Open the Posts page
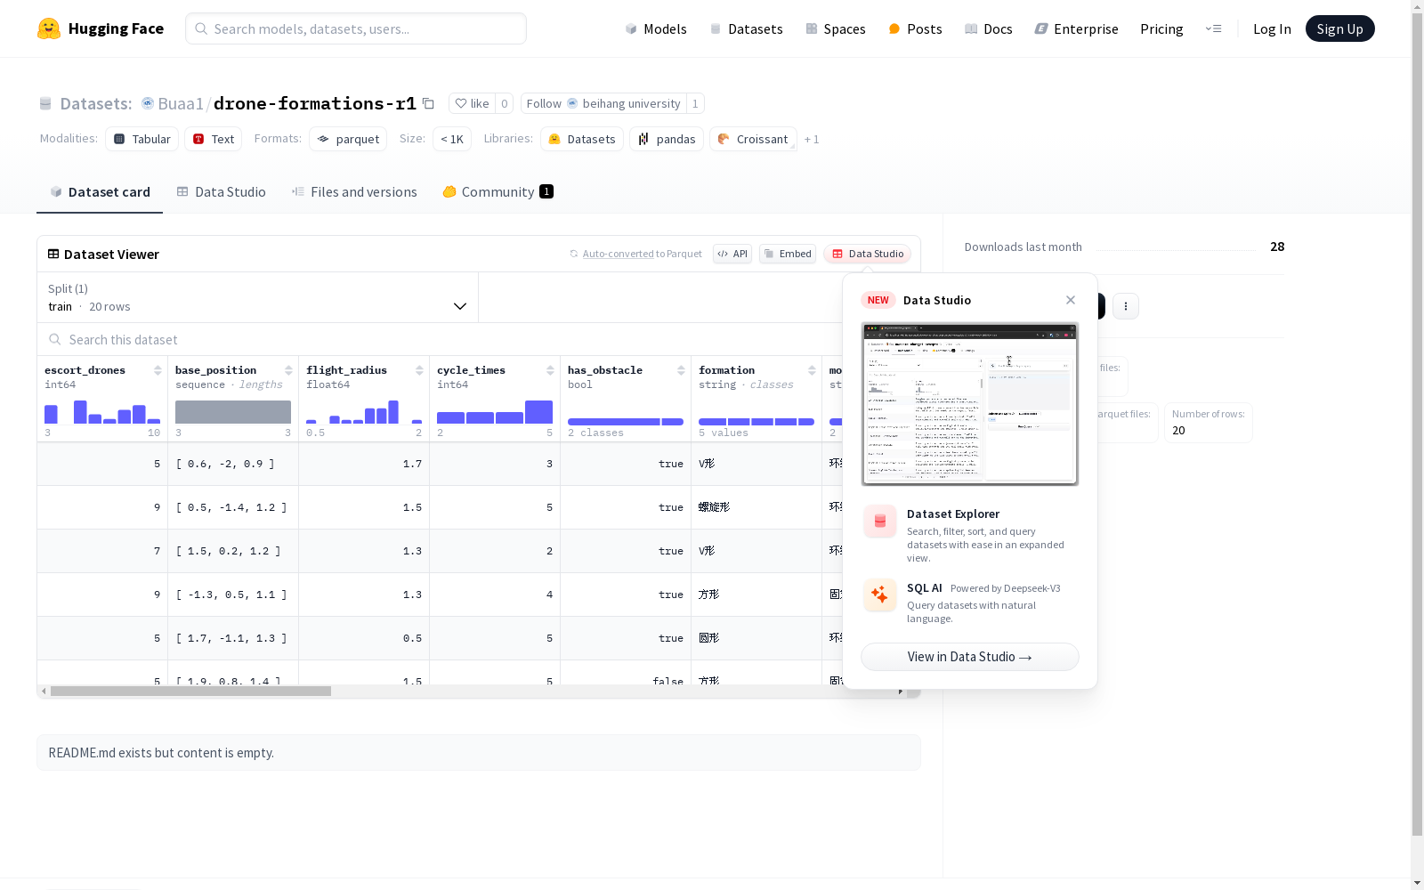Viewport: 1424px width, 890px height. [x=915, y=28]
